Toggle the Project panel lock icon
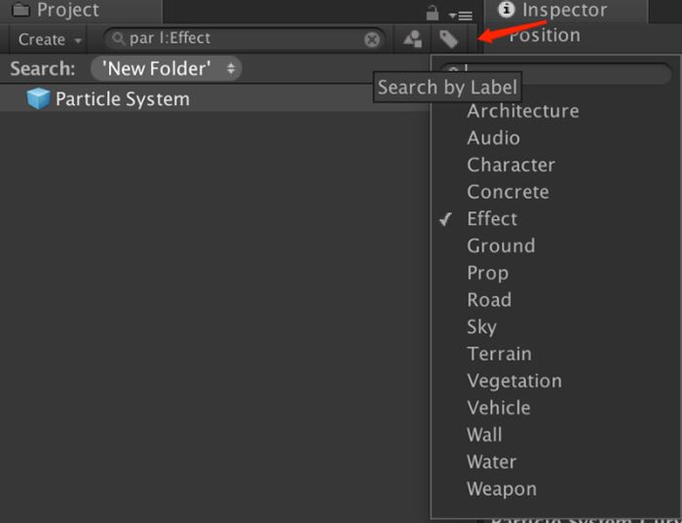The width and height of the screenshot is (682, 523). [x=433, y=13]
